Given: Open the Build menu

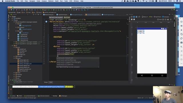Looking at the screenshot, I should tap(57, 1).
